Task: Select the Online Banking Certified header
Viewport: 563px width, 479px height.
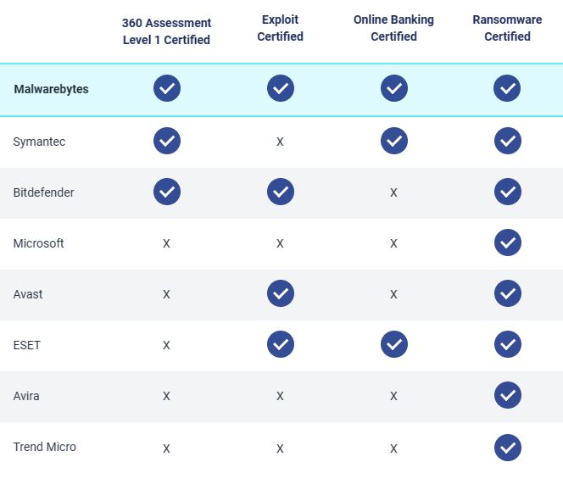Action: pyautogui.click(x=393, y=30)
